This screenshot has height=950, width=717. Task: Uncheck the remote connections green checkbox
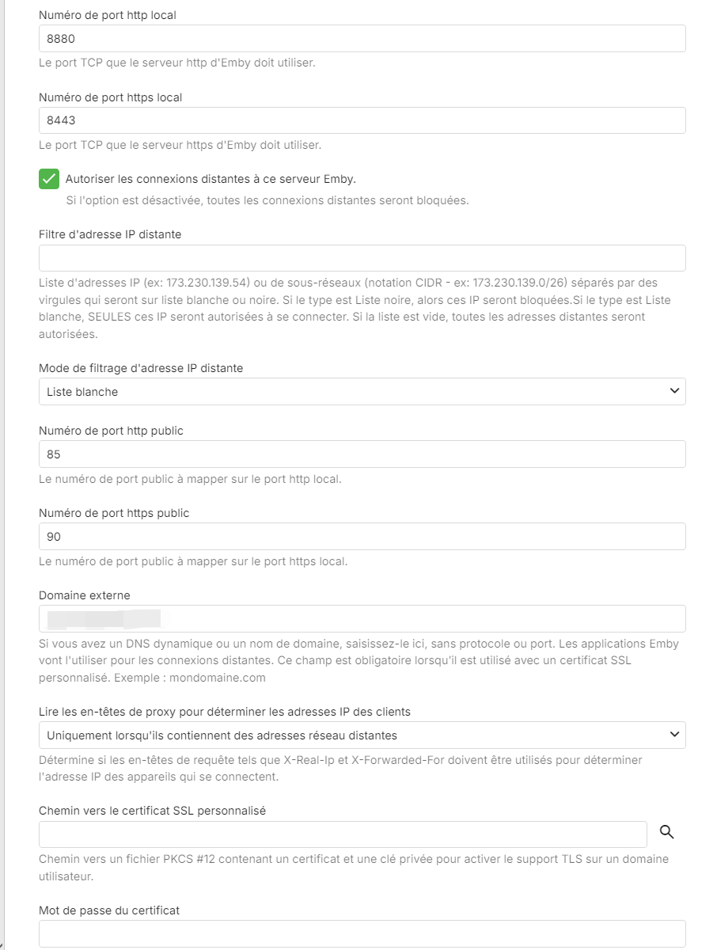(49, 179)
